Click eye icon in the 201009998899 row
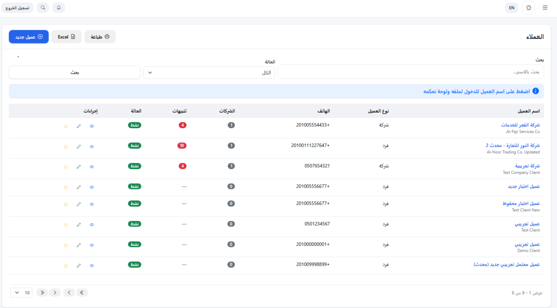Image resolution: width=557 pixels, height=308 pixels. tap(92, 266)
